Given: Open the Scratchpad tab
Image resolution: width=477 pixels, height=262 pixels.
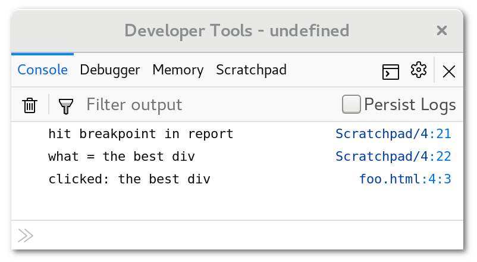Looking at the screenshot, I should tap(251, 70).
